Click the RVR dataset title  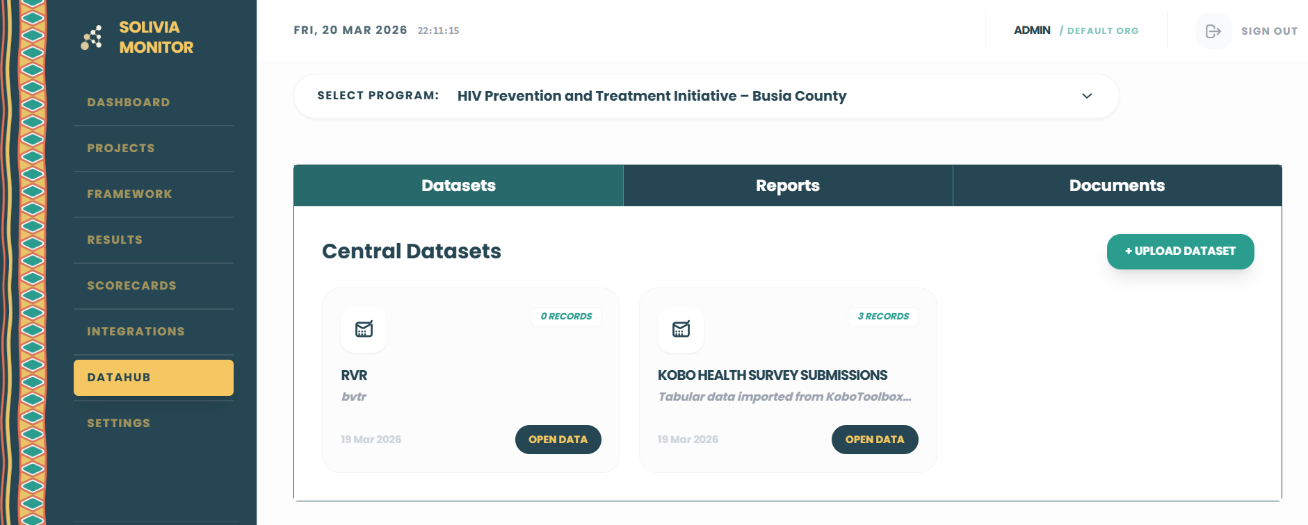click(x=354, y=375)
